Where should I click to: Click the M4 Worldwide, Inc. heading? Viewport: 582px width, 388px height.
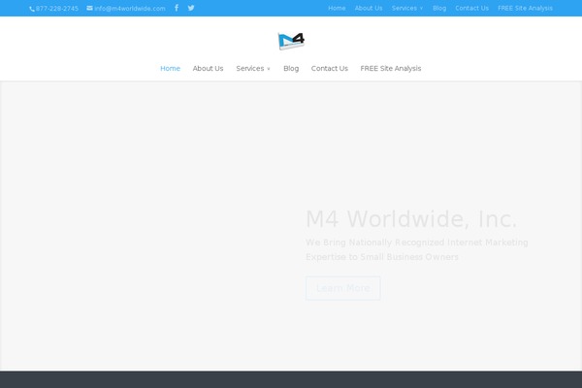pos(411,218)
